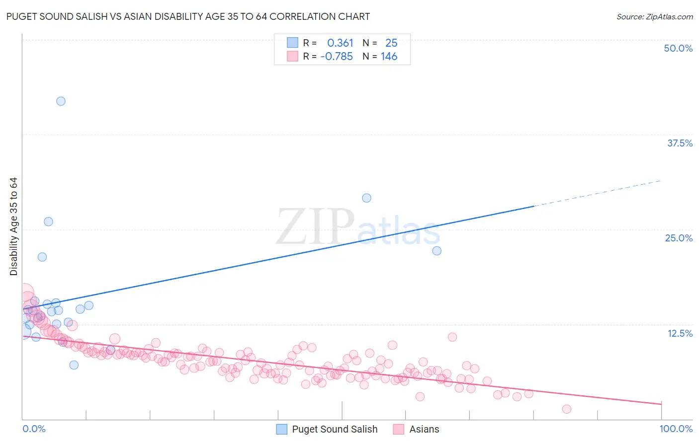Screen dimensions: 699x443
Task: Click the blue point near 29% disability
Action: (366, 198)
